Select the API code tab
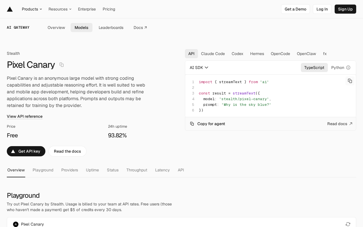This screenshot has height=227, width=363. coord(191,54)
